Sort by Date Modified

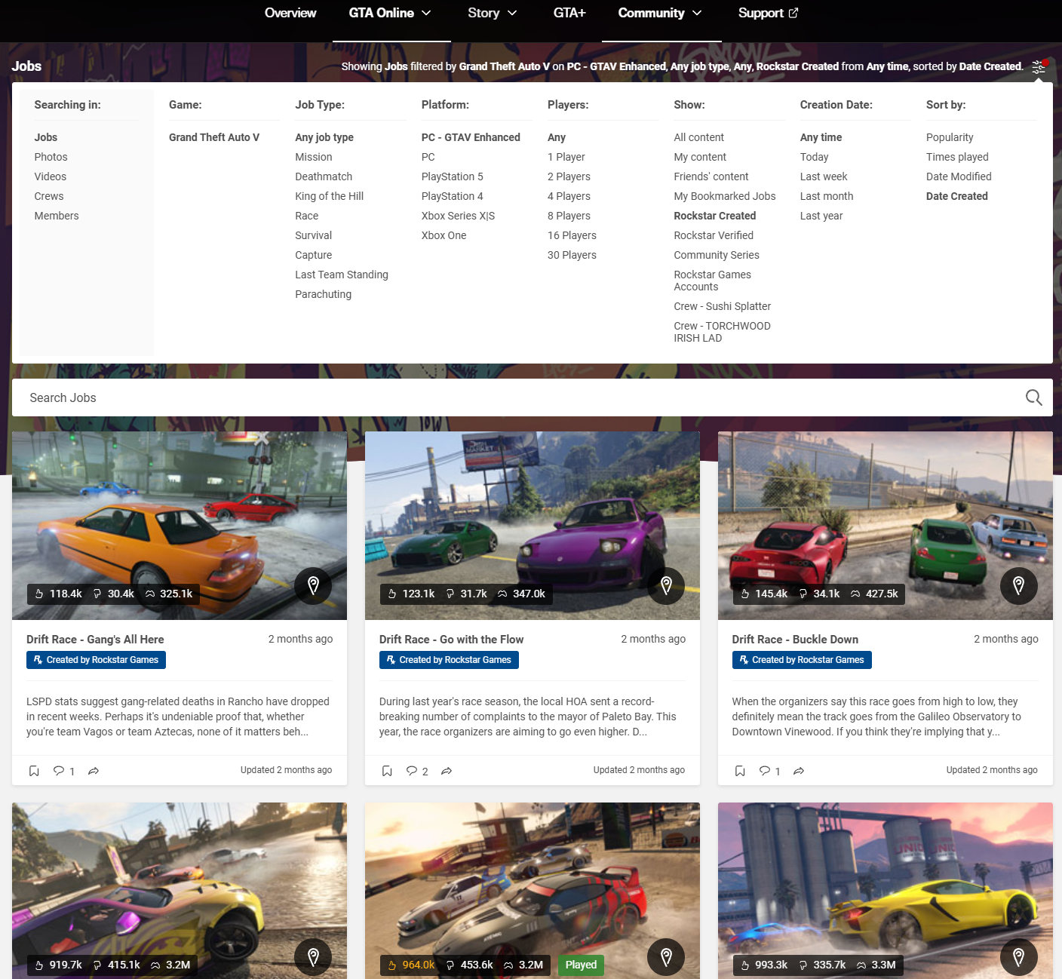[959, 176]
